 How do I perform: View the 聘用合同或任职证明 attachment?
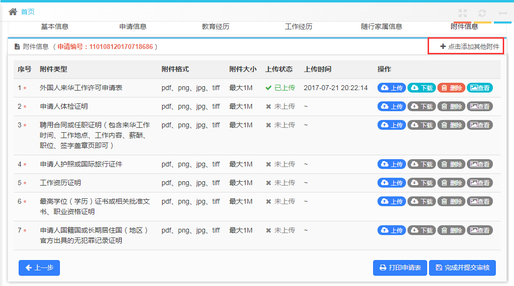point(480,125)
